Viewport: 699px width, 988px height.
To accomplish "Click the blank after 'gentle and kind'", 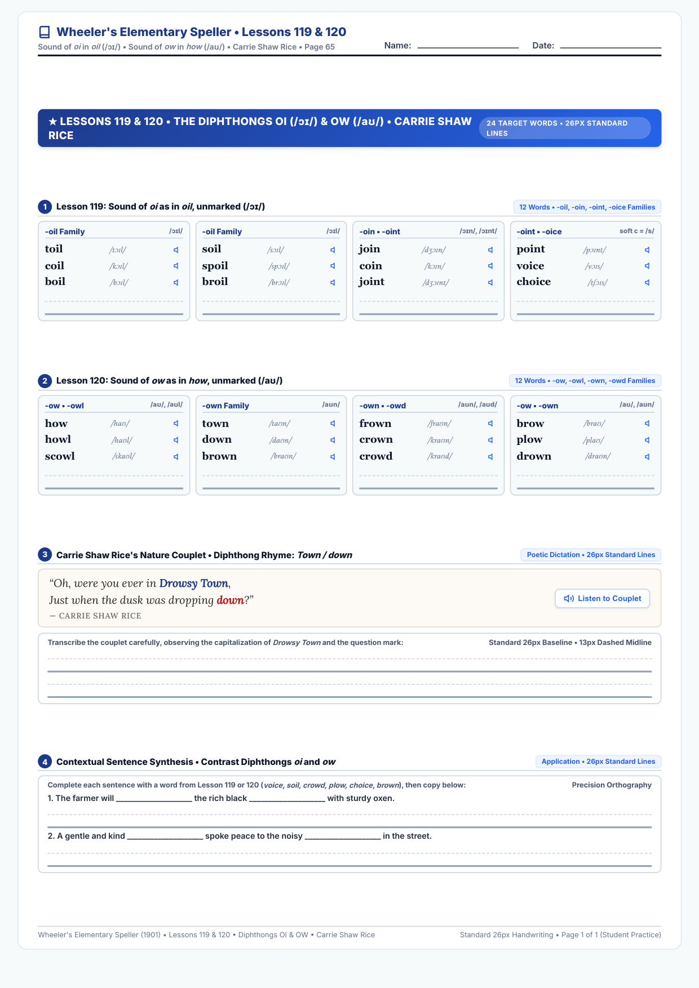I will 165,836.
